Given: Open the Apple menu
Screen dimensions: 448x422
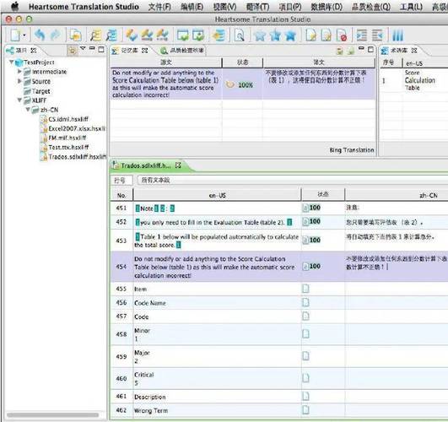Looking at the screenshot, I should pos(14,6).
